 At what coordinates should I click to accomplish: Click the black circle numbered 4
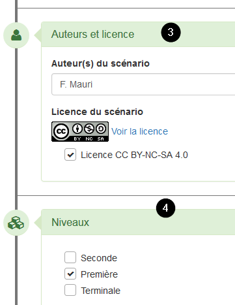tap(165, 208)
